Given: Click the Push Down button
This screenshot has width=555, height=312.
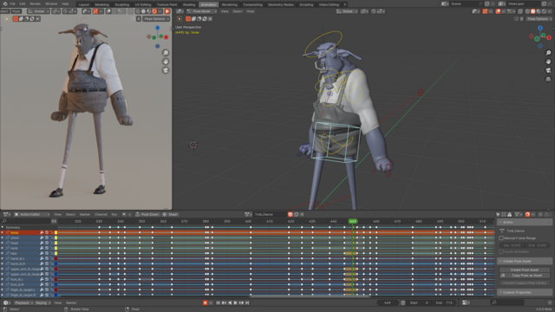Looking at the screenshot, I should tap(147, 214).
